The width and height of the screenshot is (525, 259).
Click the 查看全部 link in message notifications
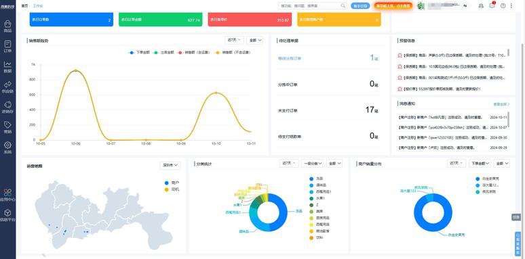tap(501, 104)
